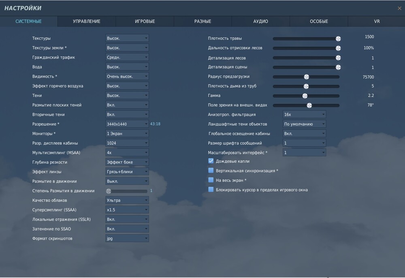Open the Эффект линзы dropdown

127,172
